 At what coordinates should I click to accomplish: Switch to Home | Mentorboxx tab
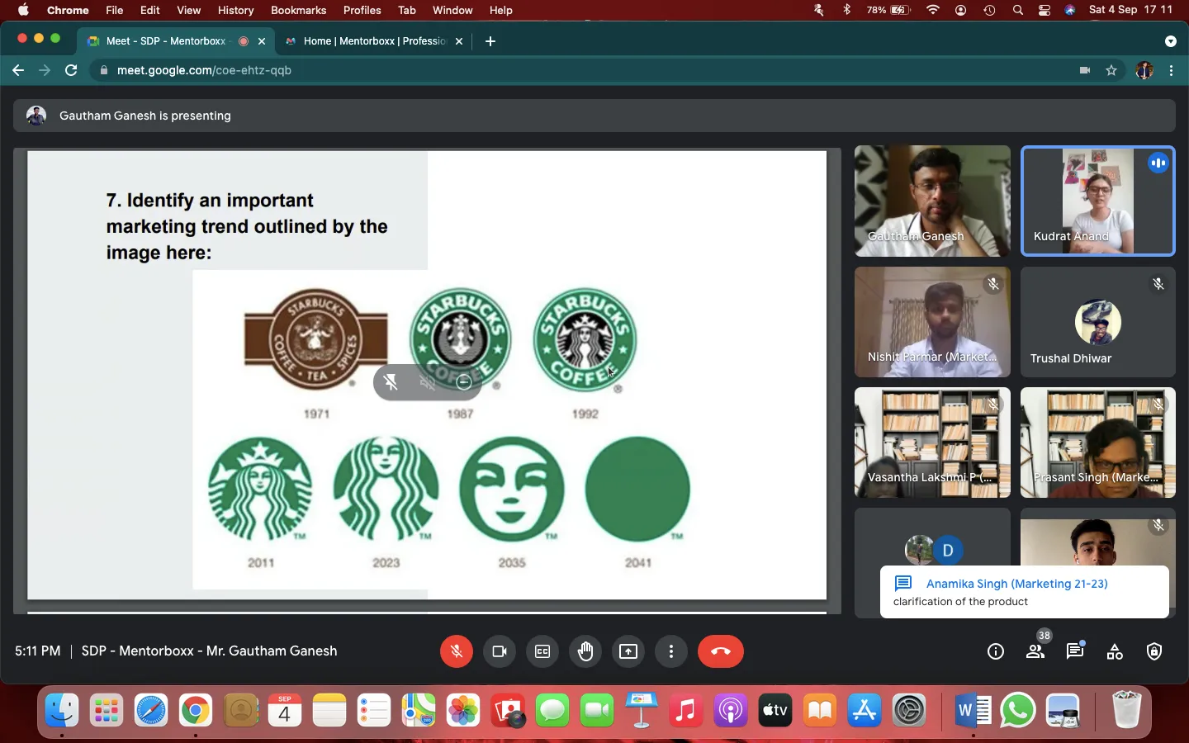374,40
